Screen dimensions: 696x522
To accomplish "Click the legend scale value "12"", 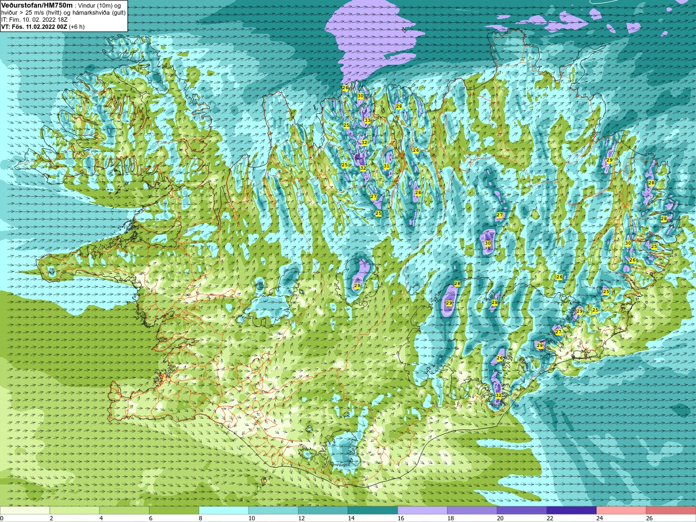I will (301, 518).
